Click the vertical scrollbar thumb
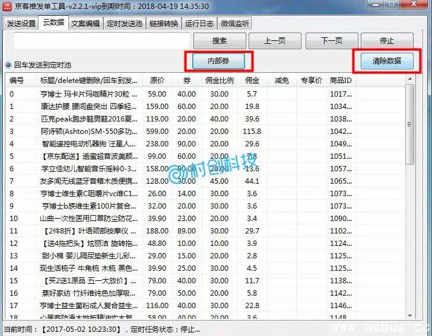 coord(410,124)
